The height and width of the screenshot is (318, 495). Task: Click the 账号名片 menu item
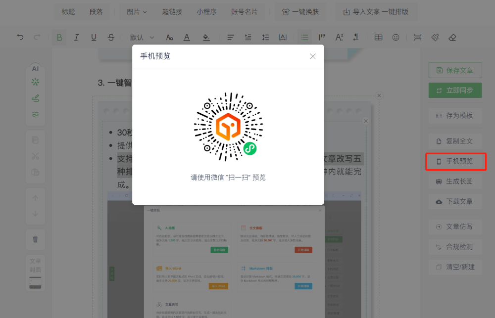(244, 12)
